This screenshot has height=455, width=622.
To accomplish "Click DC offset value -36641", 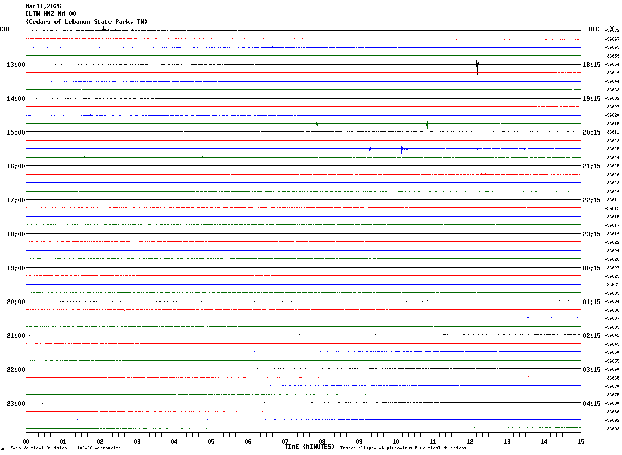I will [x=612, y=335].
